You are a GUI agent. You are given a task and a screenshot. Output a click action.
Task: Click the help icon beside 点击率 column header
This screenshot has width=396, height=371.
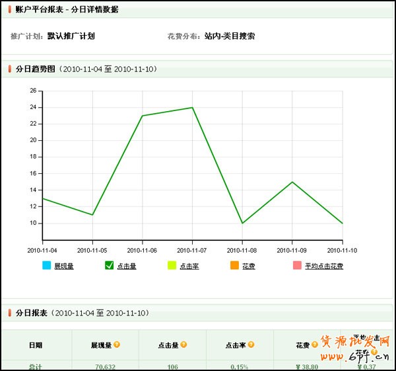tap(251, 345)
